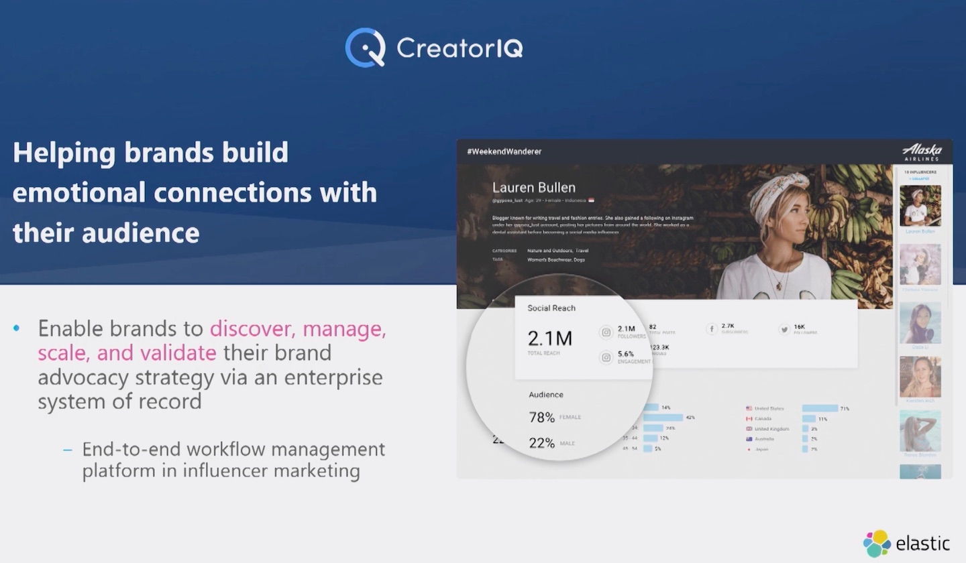Click the Instagram icon beside 2.1M followers
The height and width of the screenshot is (563, 966).
tap(606, 332)
